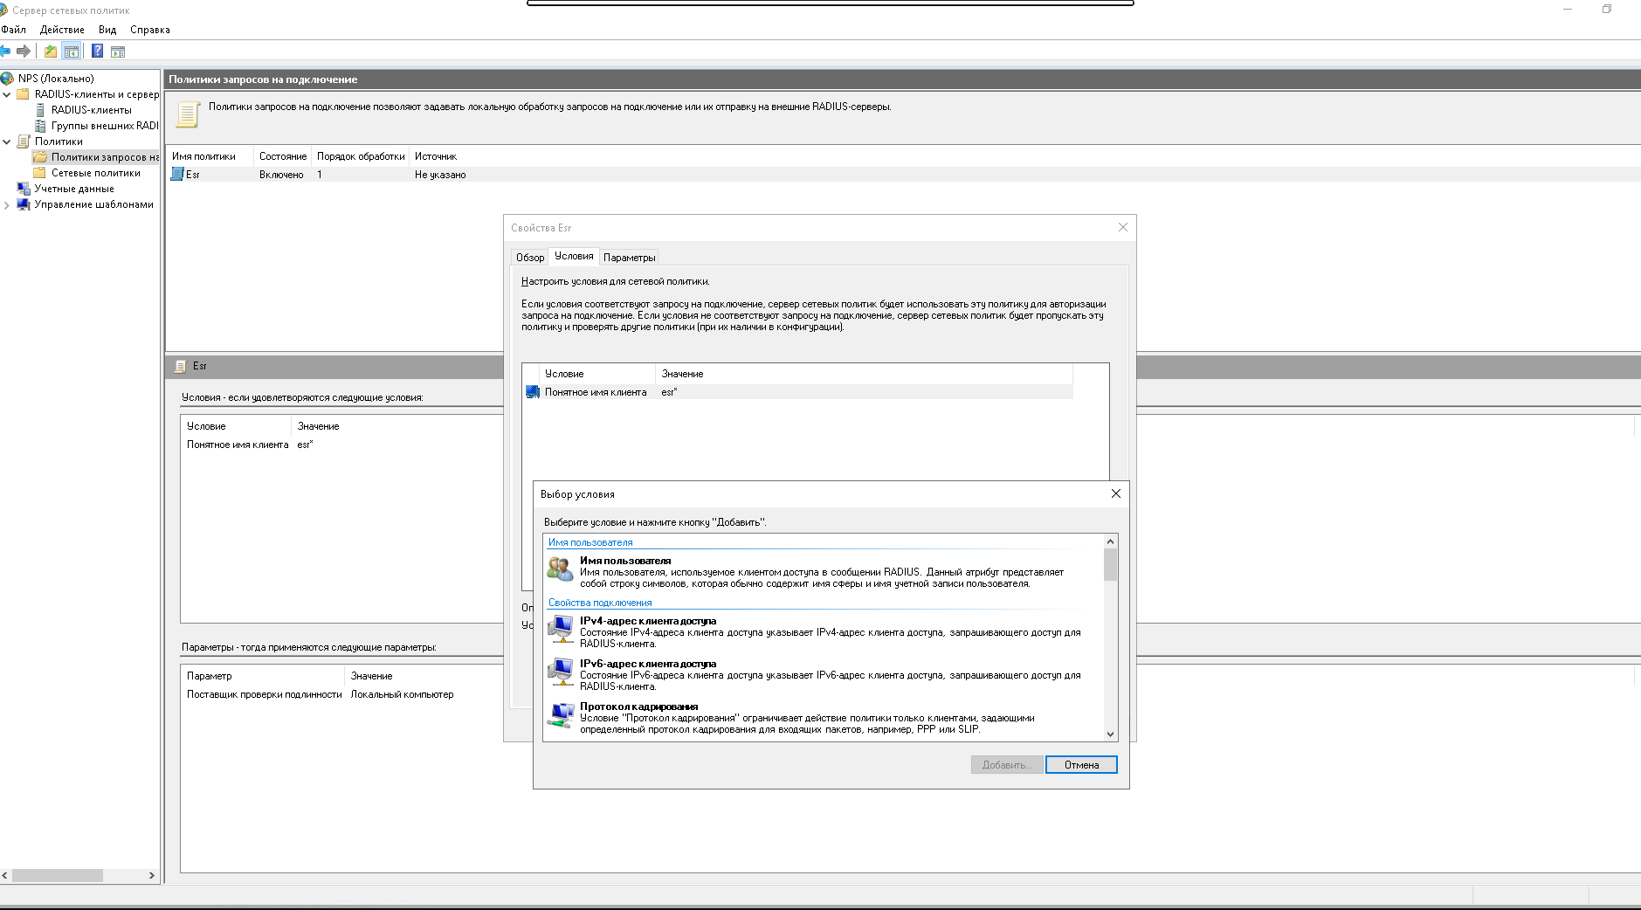
Task: Click the Политики запросов open folder icon
Action: [40, 157]
